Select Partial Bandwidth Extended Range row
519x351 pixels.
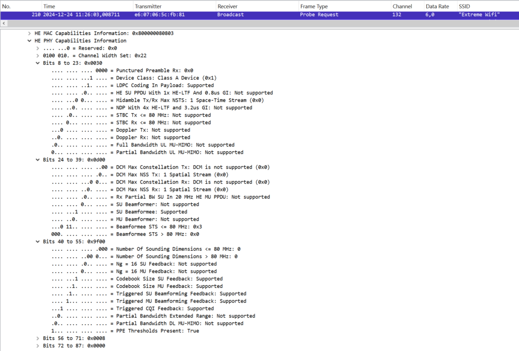153,316
